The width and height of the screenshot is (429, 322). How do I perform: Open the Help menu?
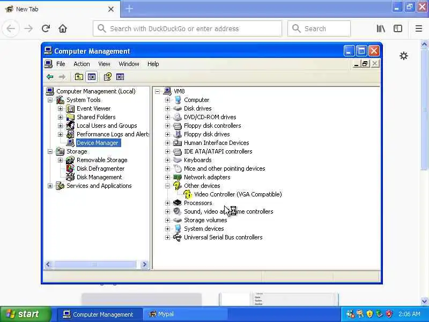(x=153, y=64)
